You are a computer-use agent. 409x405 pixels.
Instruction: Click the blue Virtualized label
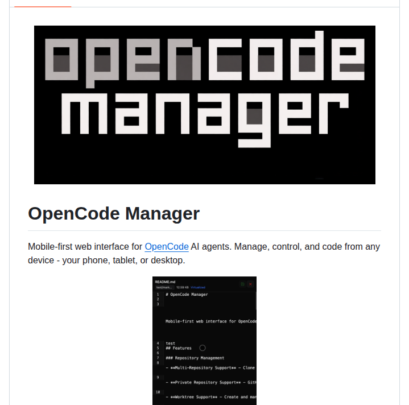[199, 288]
